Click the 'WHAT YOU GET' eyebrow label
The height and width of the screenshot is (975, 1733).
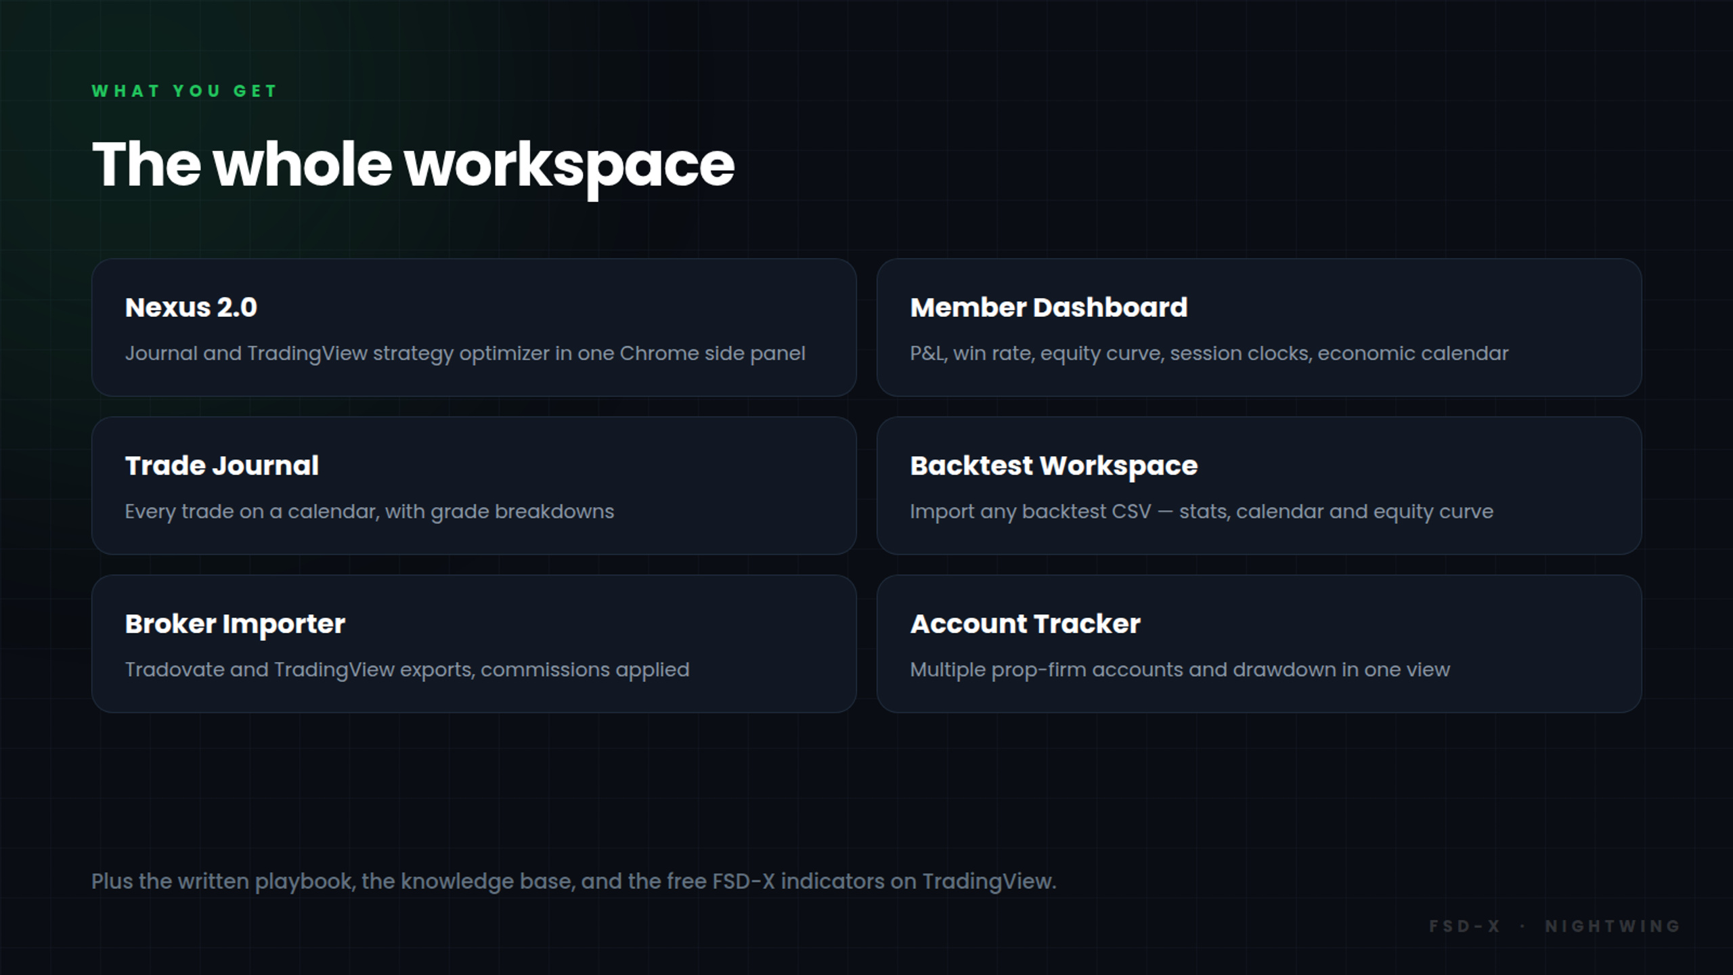184,91
